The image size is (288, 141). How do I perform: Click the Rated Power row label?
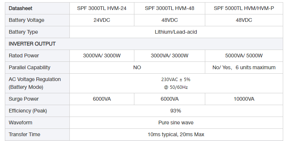tap(37, 56)
